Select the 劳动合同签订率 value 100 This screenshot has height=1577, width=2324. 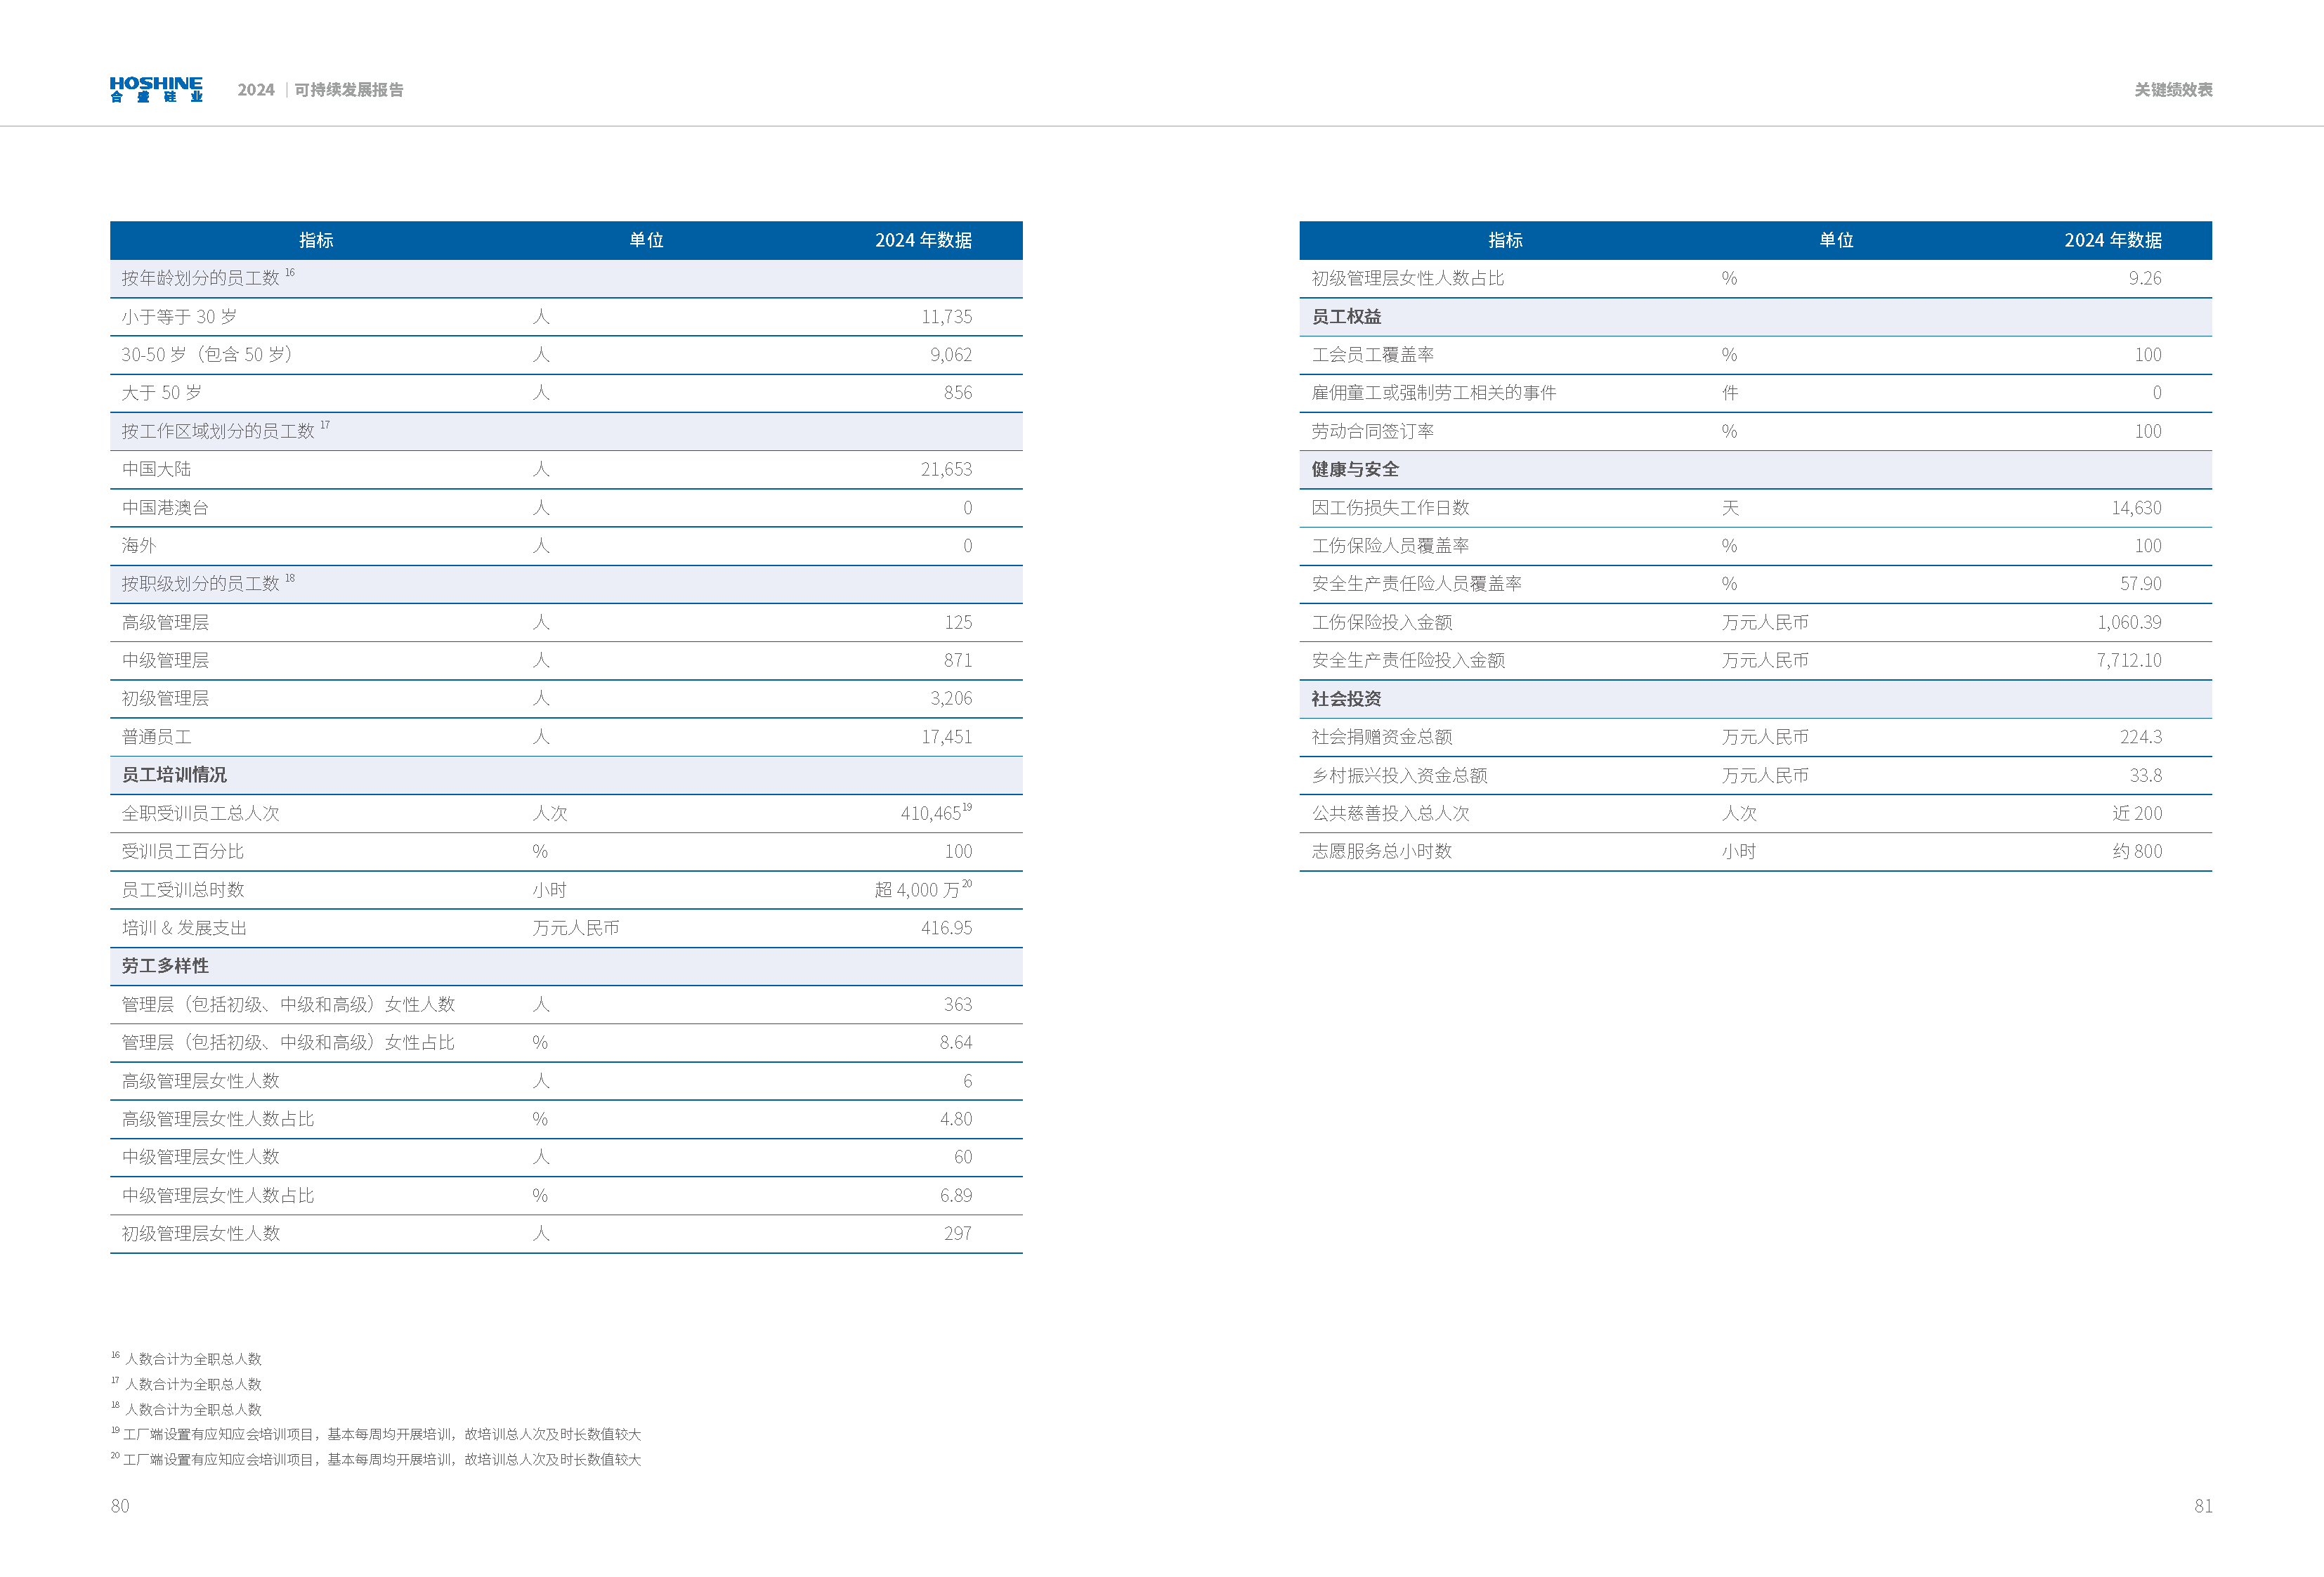point(2148,431)
